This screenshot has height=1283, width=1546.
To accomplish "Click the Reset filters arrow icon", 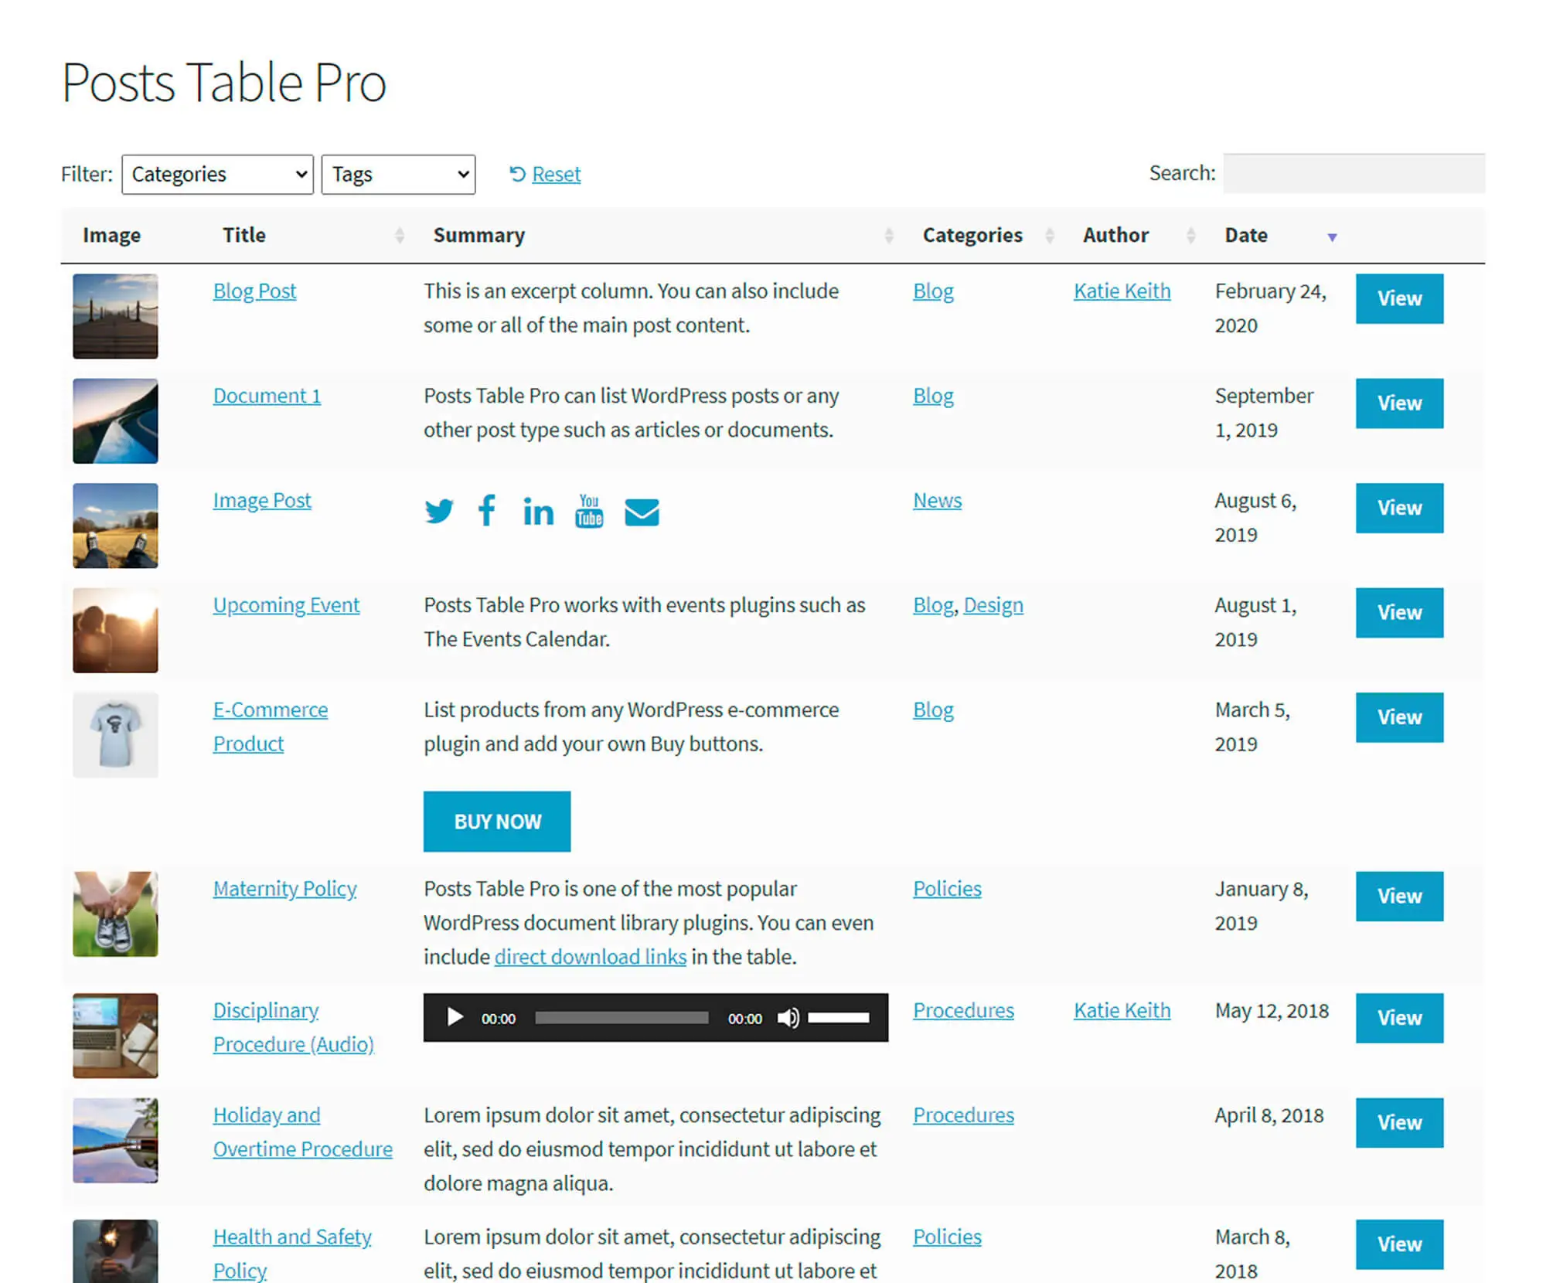I will (x=516, y=174).
